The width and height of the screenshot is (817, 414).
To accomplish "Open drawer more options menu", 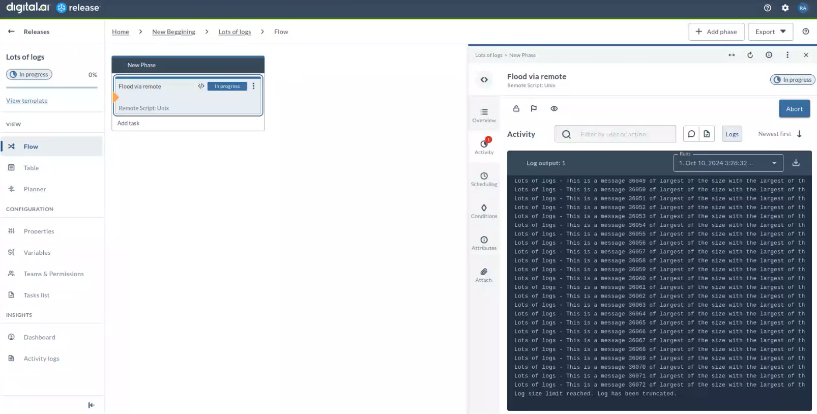I will (x=787, y=55).
